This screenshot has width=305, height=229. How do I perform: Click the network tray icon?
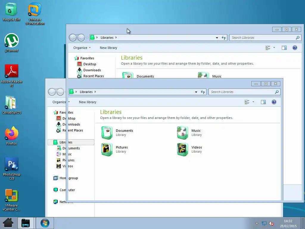pos(264,223)
